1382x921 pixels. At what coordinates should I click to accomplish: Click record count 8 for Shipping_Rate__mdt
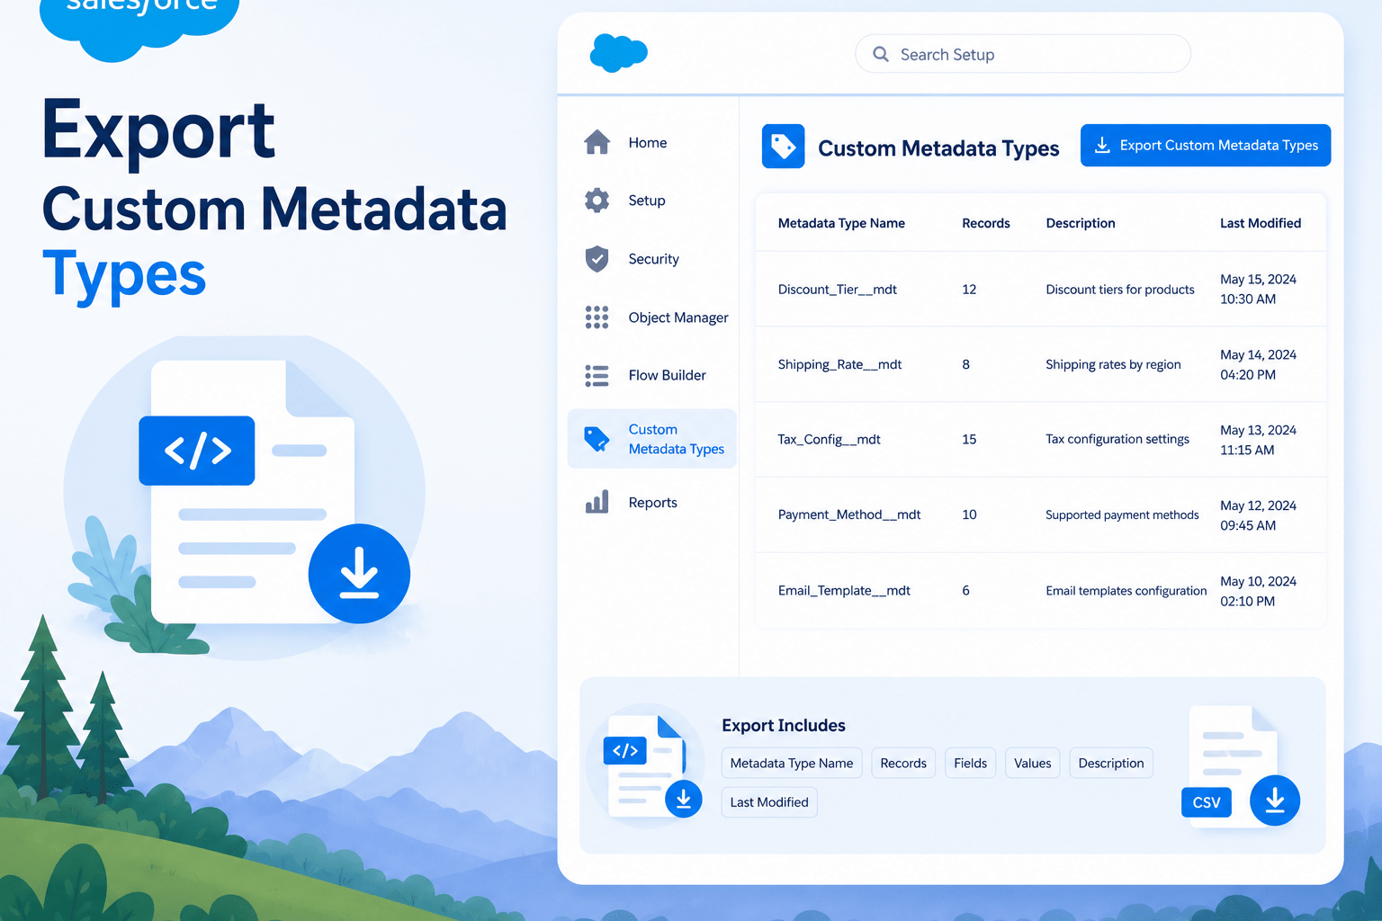click(966, 364)
